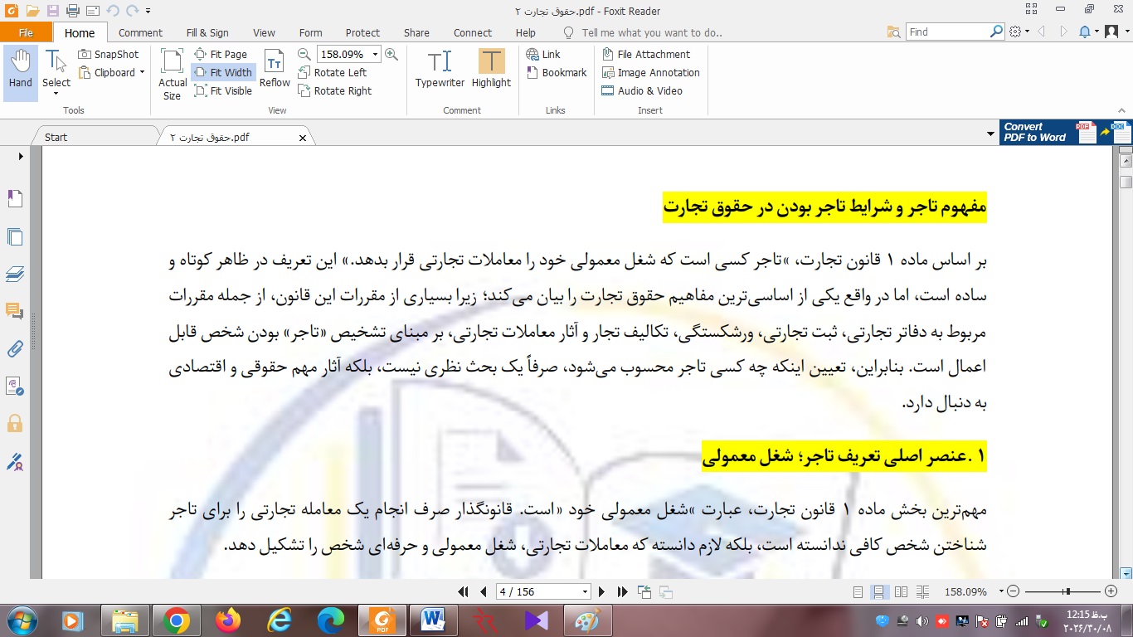Viewport: 1133px width, 637px height.
Task: Open the Share ribbon tab
Action: pyautogui.click(x=416, y=33)
